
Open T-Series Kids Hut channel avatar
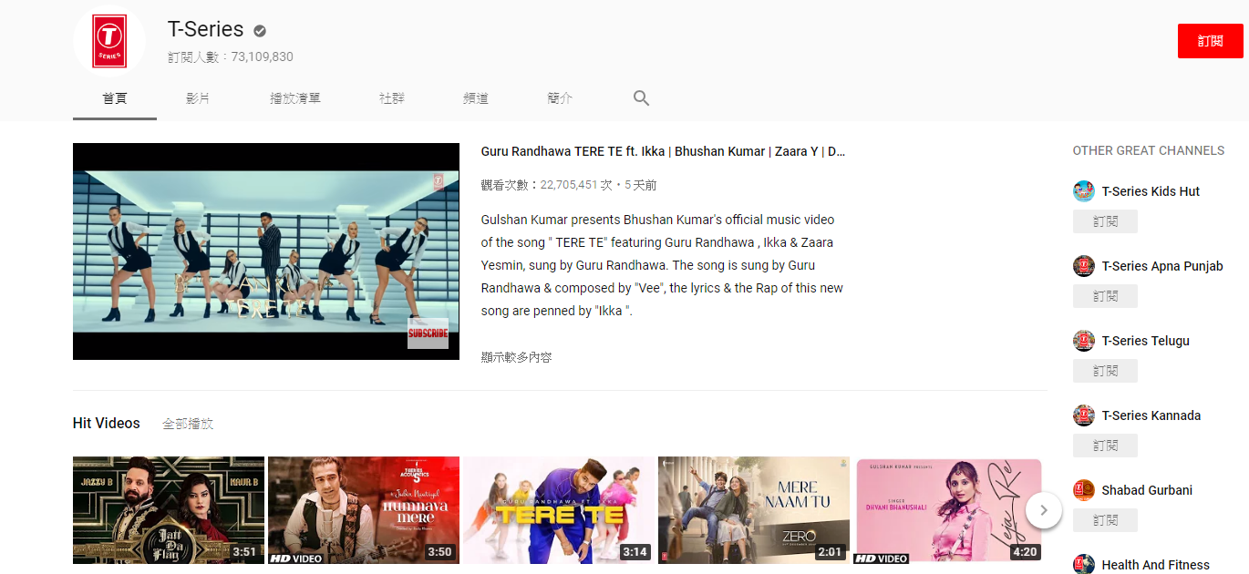[x=1083, y=191]
